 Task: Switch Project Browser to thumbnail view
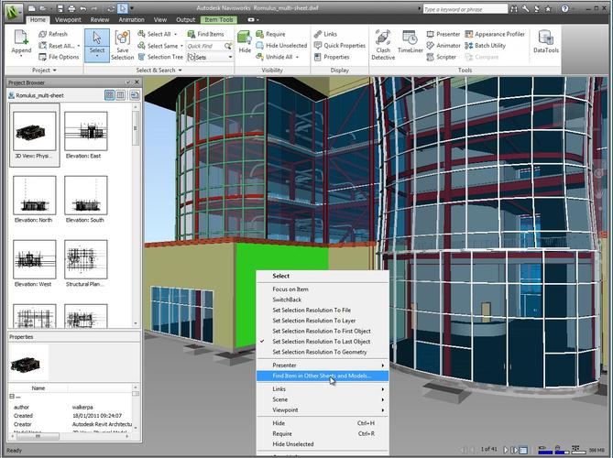pos(109,94)
